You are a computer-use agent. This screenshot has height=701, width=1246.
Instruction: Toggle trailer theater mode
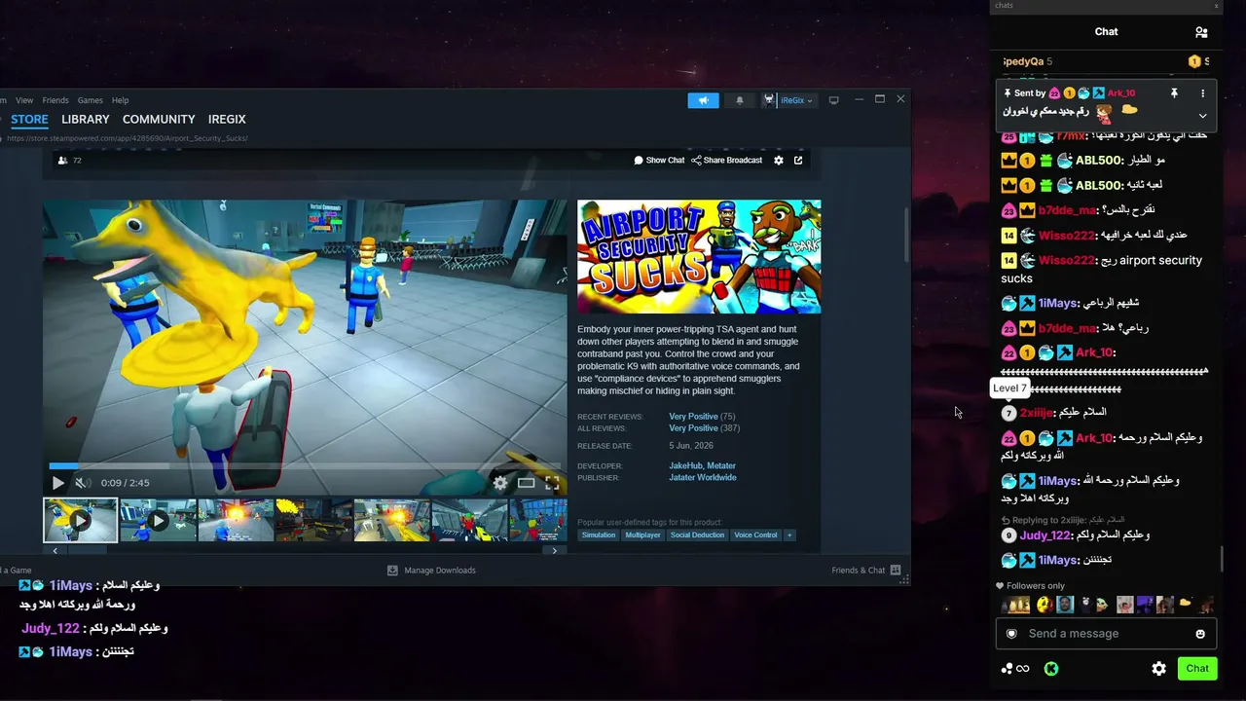(x=526, y=483)
